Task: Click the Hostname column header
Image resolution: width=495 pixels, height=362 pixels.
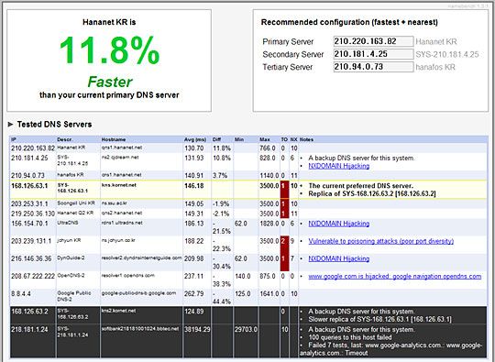Action: tap(114, 139)
